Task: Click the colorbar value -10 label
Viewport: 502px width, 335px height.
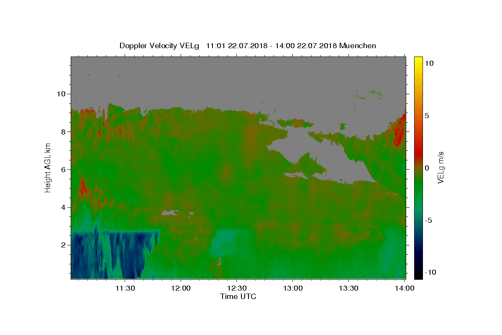Action: pyautogui.click(x=430, y=273)
